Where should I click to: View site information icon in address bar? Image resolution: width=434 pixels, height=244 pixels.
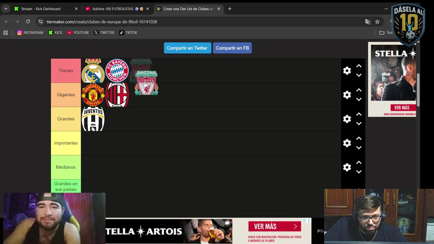coord(41,22)
